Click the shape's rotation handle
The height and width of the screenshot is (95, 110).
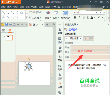29,59
